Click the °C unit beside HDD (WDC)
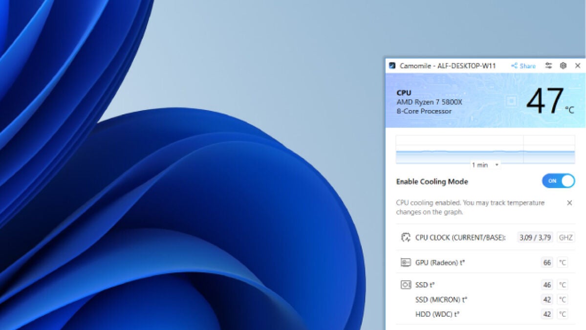 click(563, 314)
